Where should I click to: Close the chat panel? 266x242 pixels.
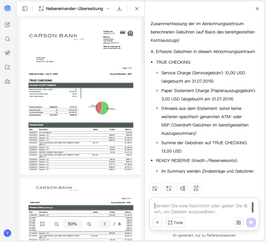point(257,9)
